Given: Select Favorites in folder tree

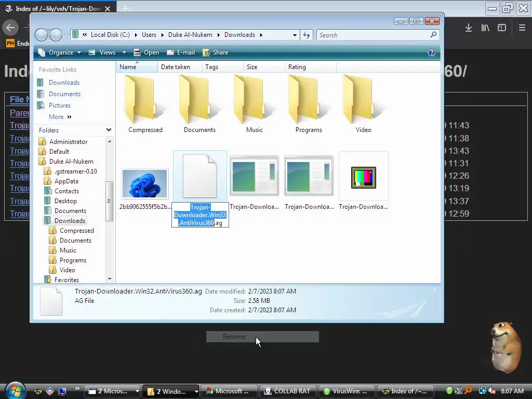Looking at the screenshot, I should 66,280.
